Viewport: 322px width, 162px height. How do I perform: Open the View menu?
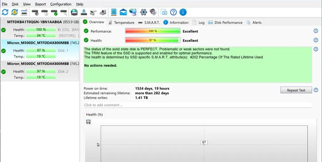(x=27, y=4)
